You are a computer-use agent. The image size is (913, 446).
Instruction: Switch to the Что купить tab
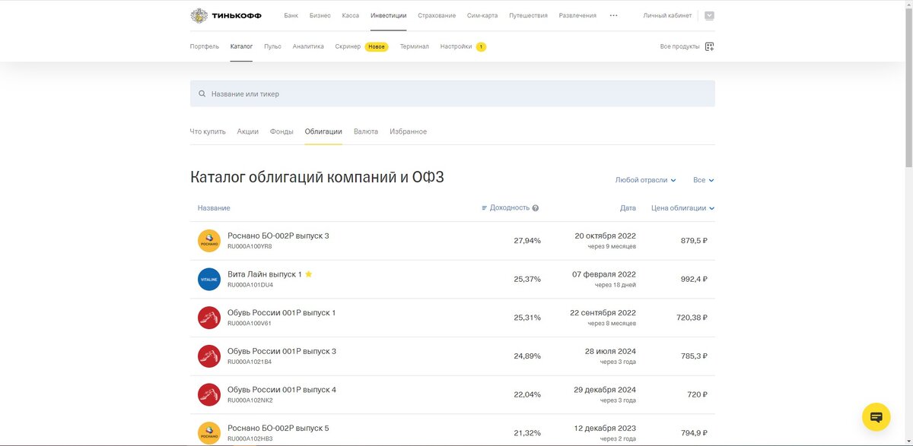point(208,131)
